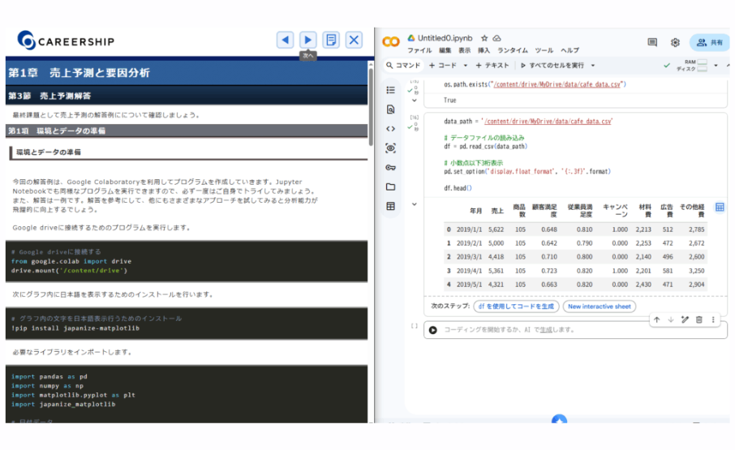Image resolution: width=735 pixels, height=450 pixels.
Task: Click the 'df を使用してコードを生成' button
Action: click(x=516, y=306)
